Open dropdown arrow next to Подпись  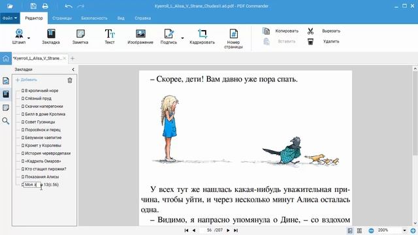182,38
